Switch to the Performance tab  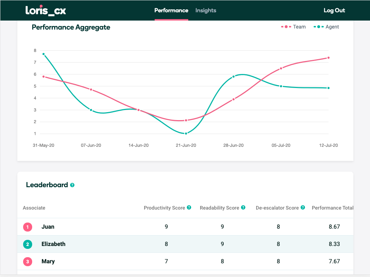[171, 10]
